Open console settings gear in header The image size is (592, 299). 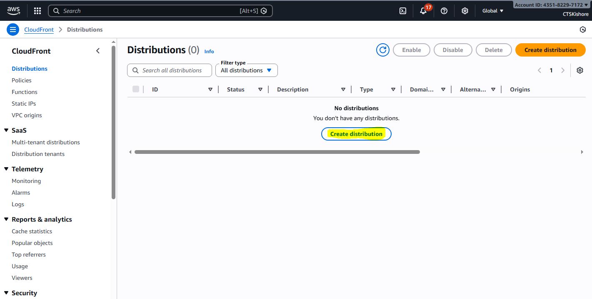465,11
